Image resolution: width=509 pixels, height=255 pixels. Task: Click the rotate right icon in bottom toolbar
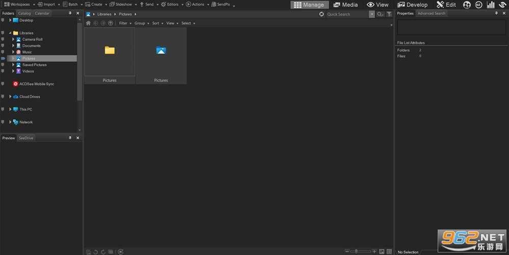103,252
